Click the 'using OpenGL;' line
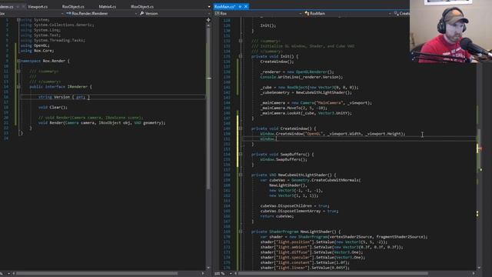Image resolution: width=492 pixels, height=277 pixels. (35, 45)
